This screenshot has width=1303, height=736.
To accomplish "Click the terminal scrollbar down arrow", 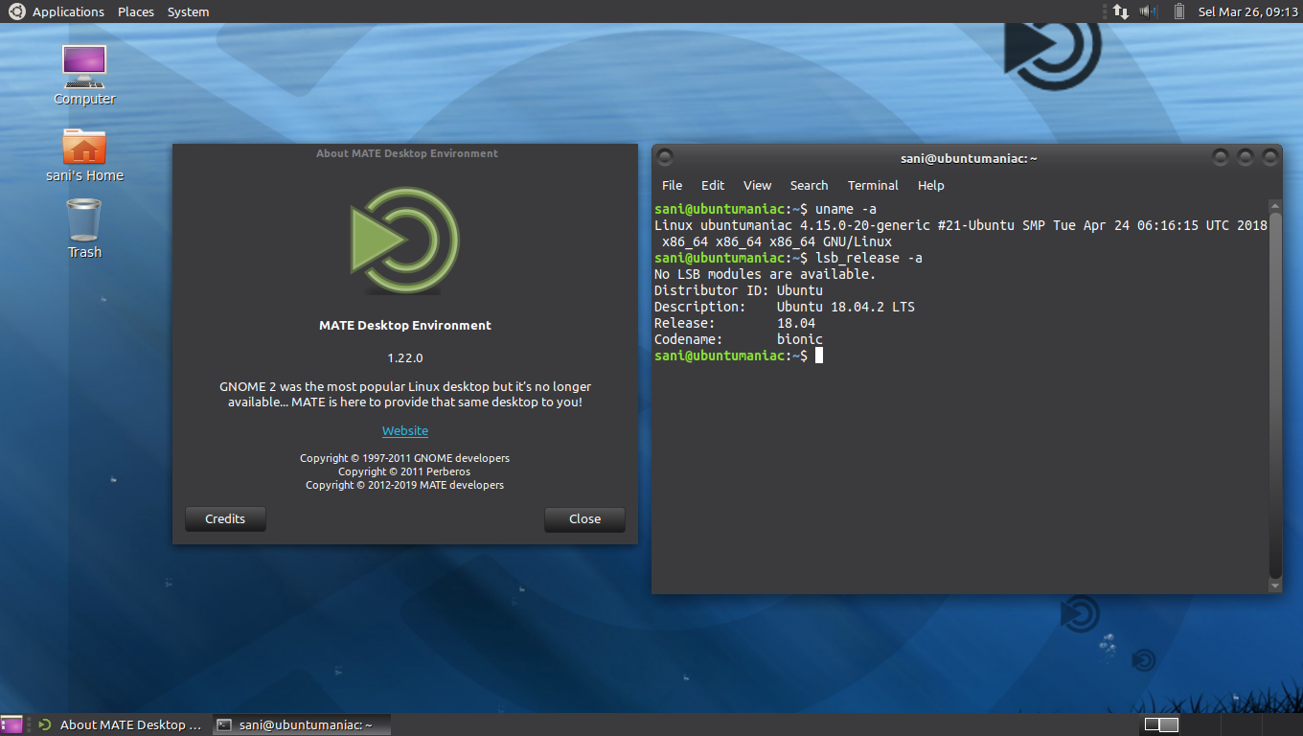I will pos(1274,585).
